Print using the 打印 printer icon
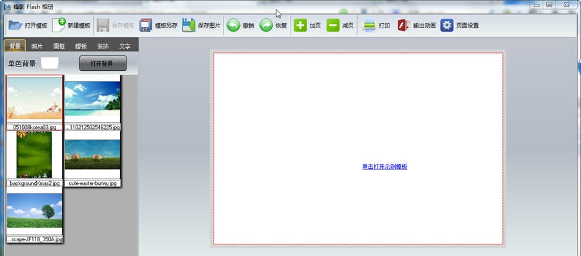The height and width of the screenshot is (256, 581). (x=369, y=25)
